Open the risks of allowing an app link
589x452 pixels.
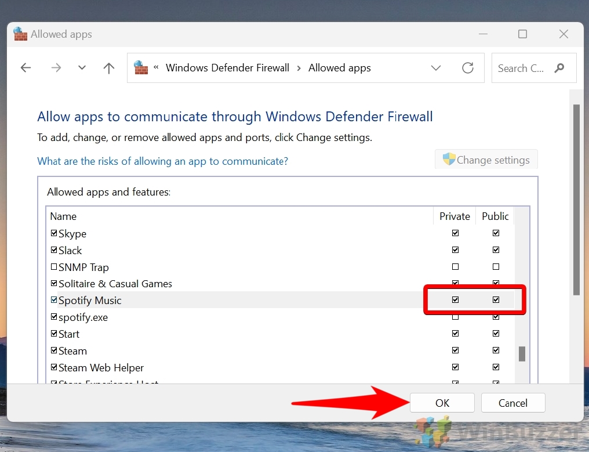point(163,161)
